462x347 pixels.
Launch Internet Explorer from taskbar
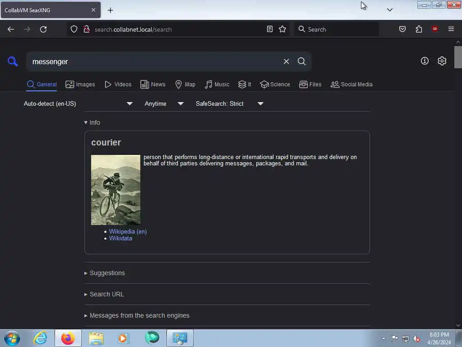coord(40,338)
